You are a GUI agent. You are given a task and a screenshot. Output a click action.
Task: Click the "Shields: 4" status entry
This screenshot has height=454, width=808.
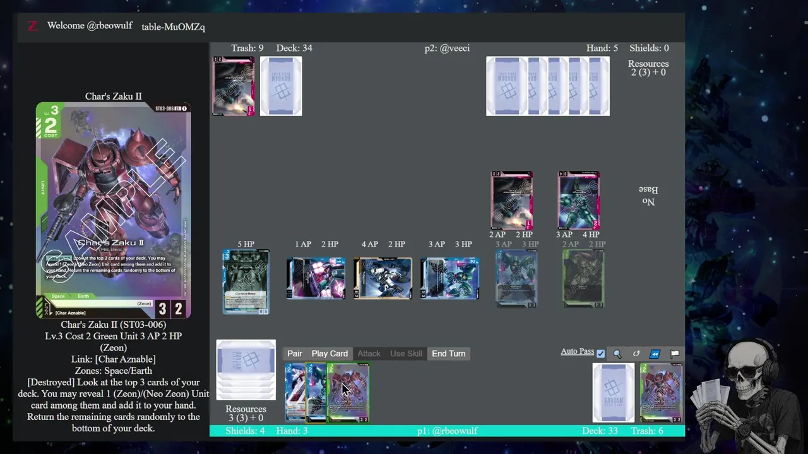(245, 431)
